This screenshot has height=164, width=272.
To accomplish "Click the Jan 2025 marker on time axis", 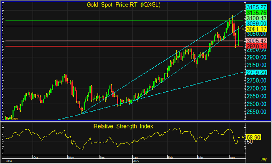I will pyautogui.click(x=136, y=157).
